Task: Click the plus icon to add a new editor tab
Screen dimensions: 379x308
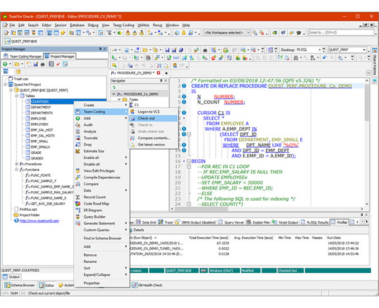Action: (166, 73)
